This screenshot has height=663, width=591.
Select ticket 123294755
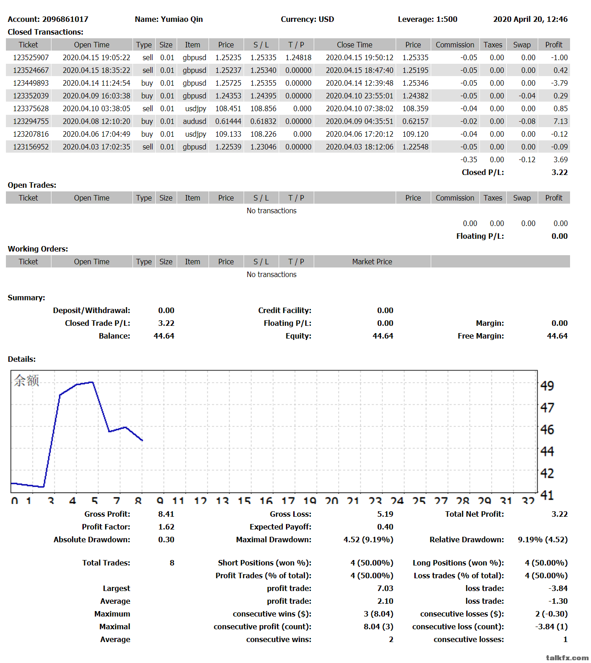[x=31, y=121]
